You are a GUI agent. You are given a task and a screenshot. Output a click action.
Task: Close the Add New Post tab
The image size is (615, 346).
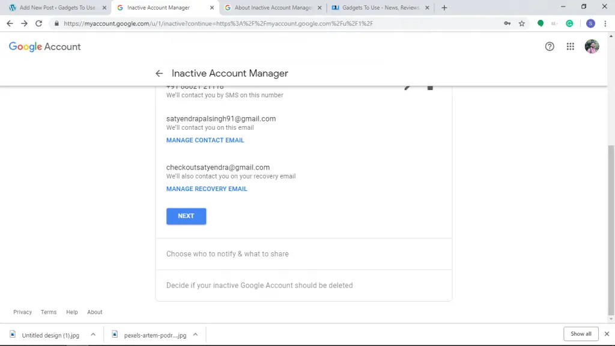coord(105,7)
